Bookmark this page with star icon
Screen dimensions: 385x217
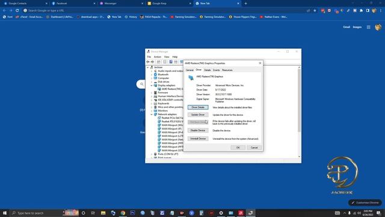315,11
